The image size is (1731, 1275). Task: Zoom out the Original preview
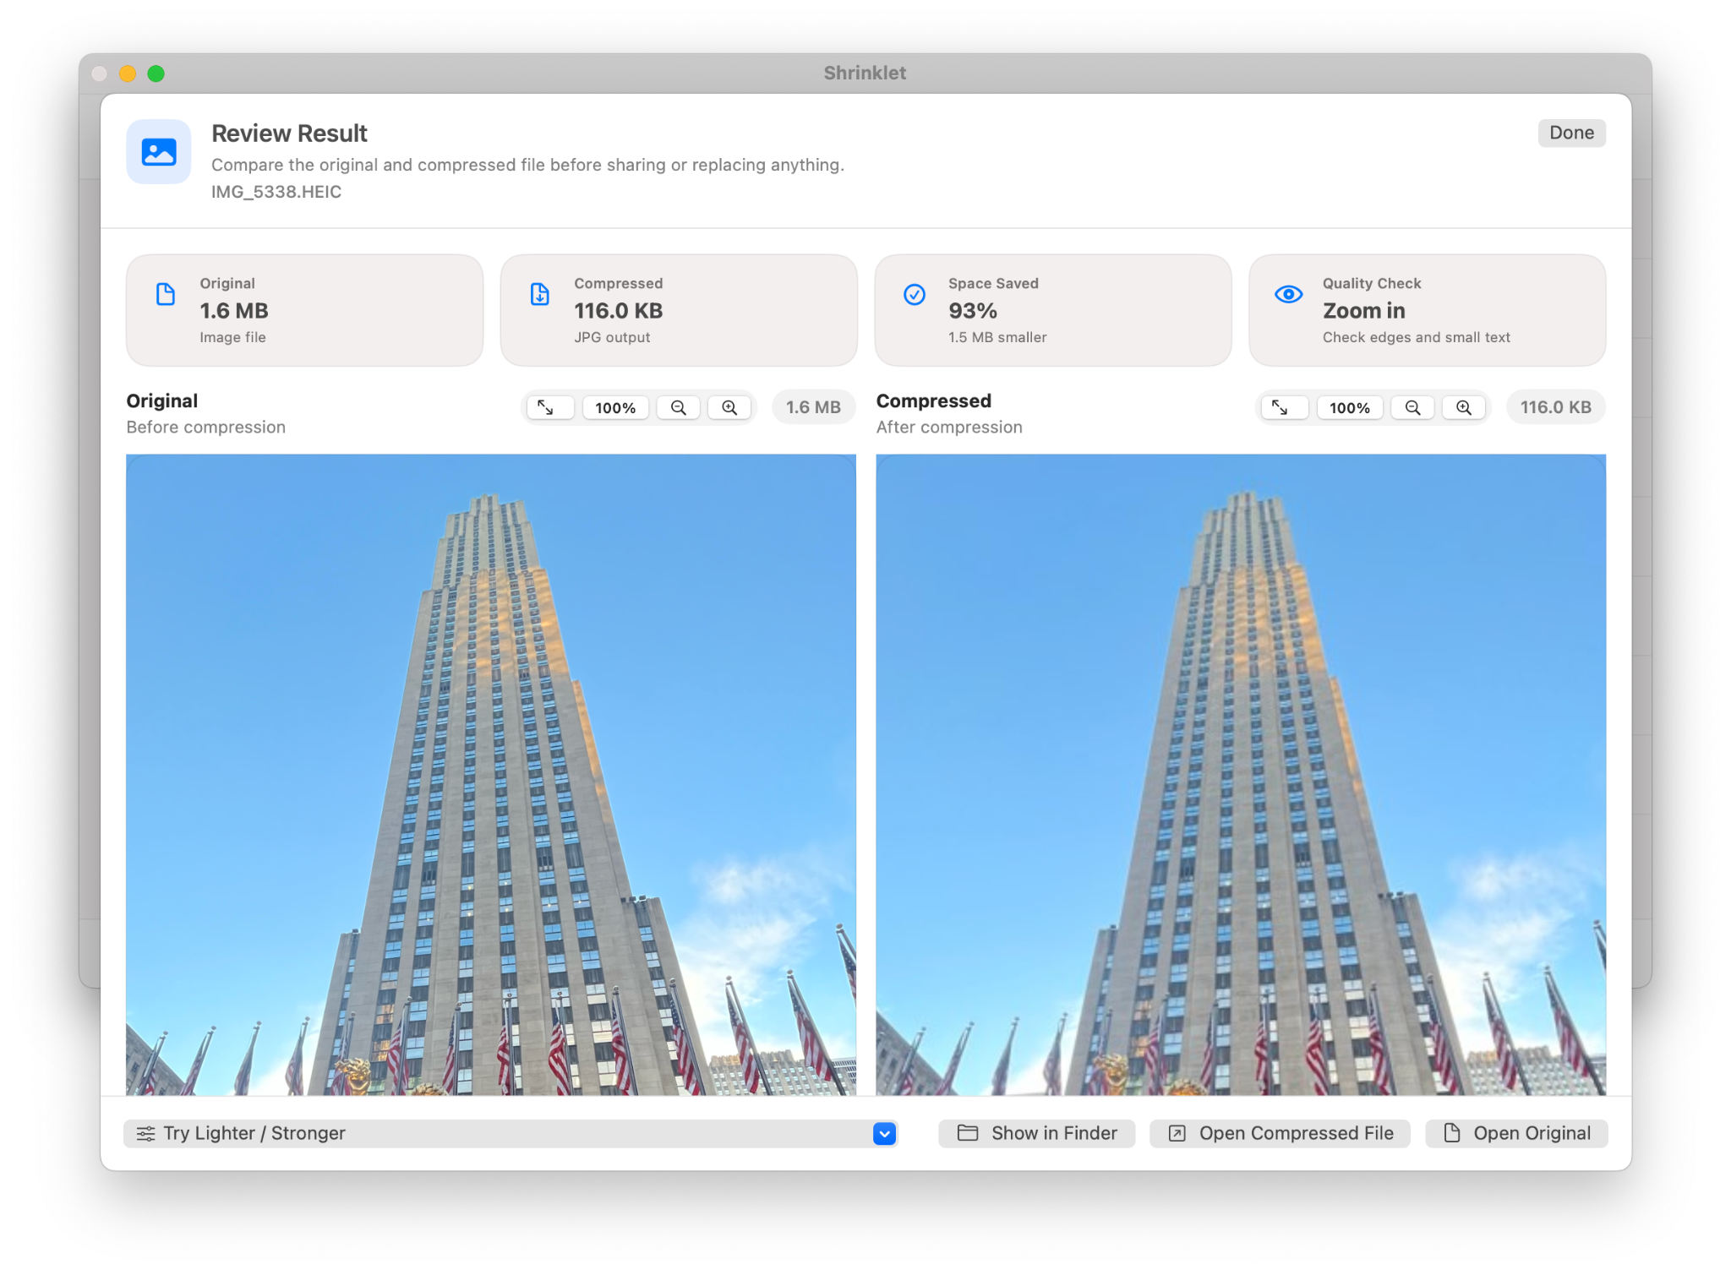678,408
